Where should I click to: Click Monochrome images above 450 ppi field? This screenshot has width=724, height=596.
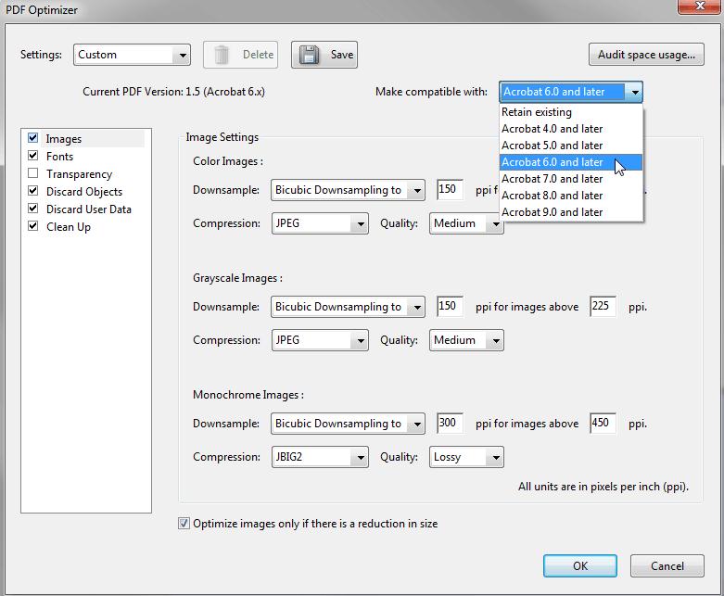(603, 424)
